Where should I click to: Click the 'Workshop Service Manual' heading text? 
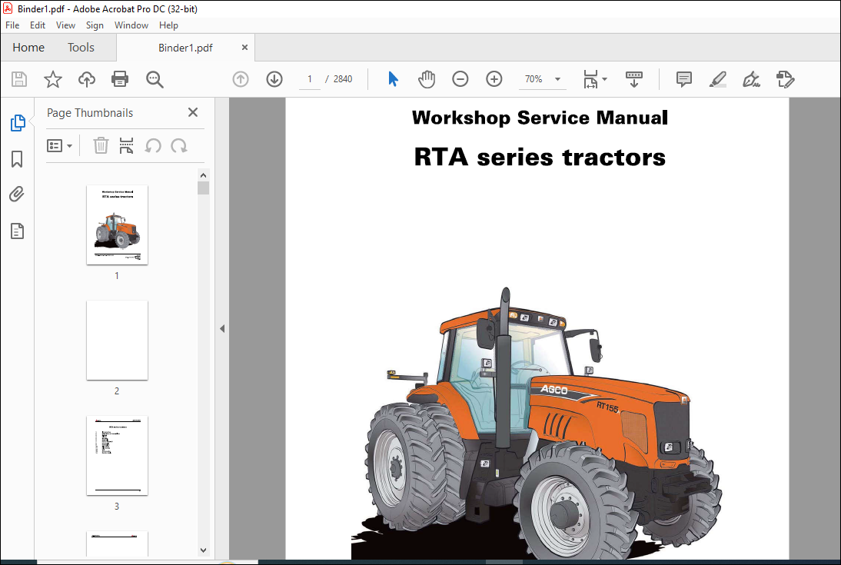tap(540, 118)
